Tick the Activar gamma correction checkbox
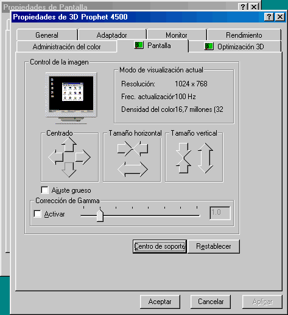 point(37,214)
